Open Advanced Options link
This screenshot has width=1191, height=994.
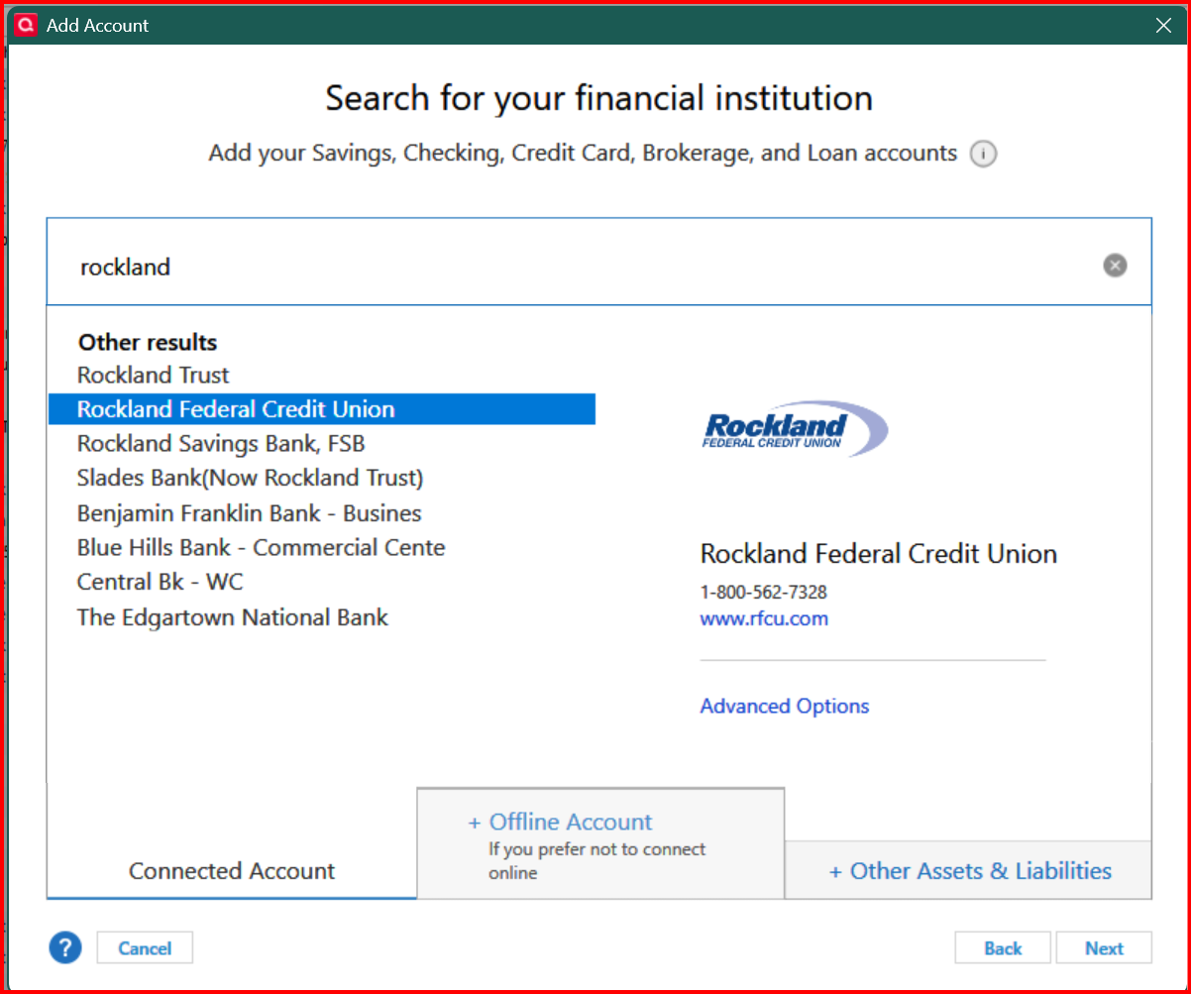785,706
